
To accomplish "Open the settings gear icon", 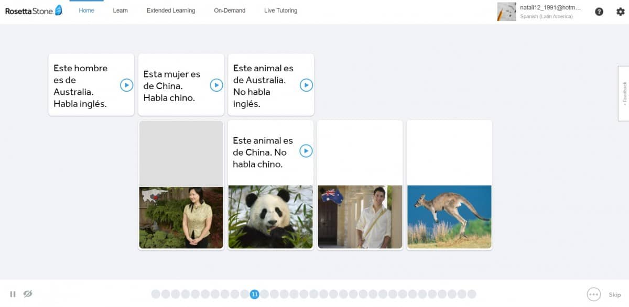I will 621,12.
